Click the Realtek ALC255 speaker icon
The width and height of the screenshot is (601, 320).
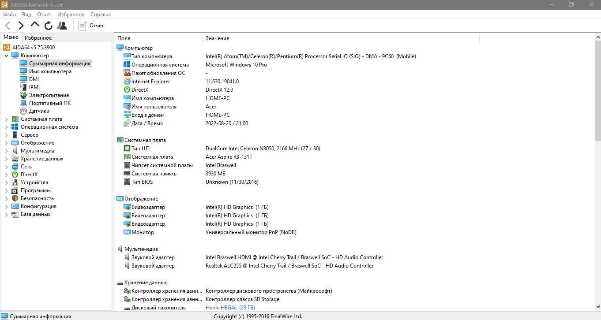[127, 266]
